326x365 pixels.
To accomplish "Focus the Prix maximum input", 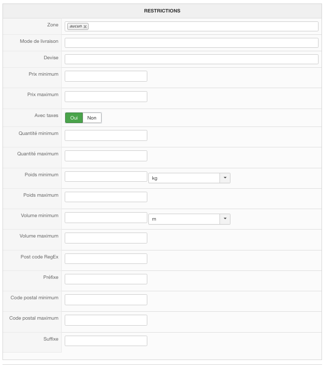I will (x=106, y=97).
